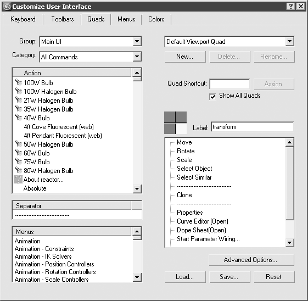The image size is (308, 301).
Task: Click the New... quad button
Action: 185,57
